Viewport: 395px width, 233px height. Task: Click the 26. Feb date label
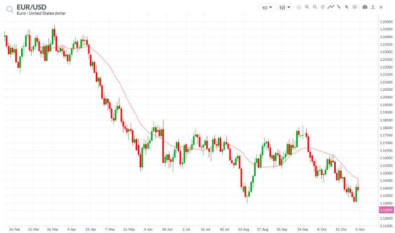[14, 230]
